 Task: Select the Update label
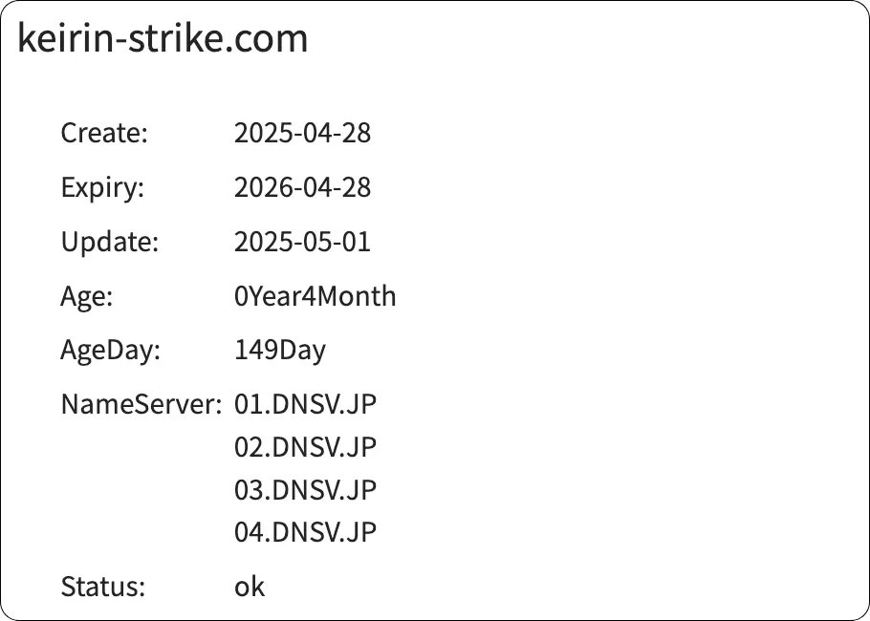(x=109, y=242)
